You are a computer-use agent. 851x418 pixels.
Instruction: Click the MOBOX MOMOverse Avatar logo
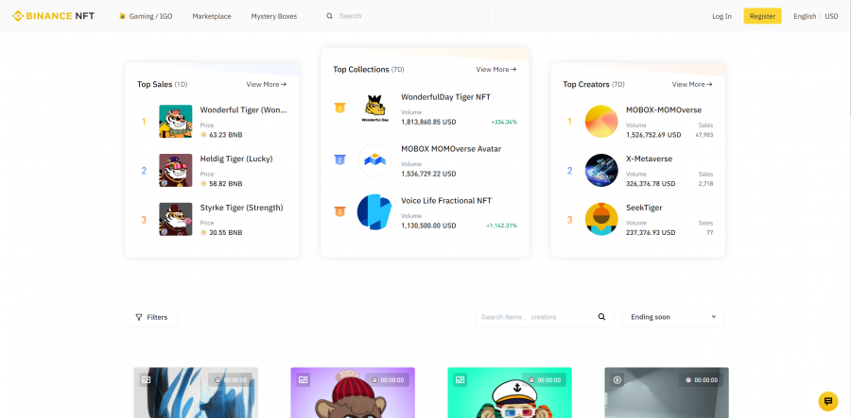(375, 160)
